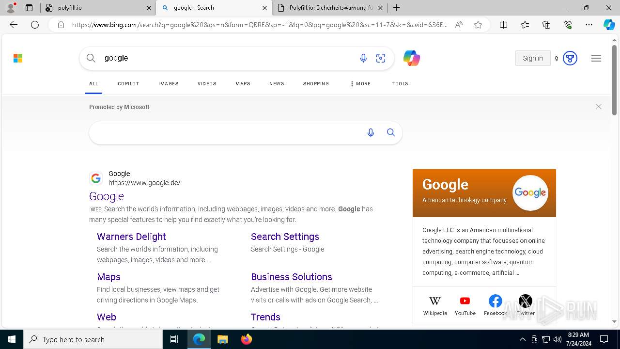620x349 pixels.
Task: Select the VIDEOS search tab
Action: coord(207,84)
